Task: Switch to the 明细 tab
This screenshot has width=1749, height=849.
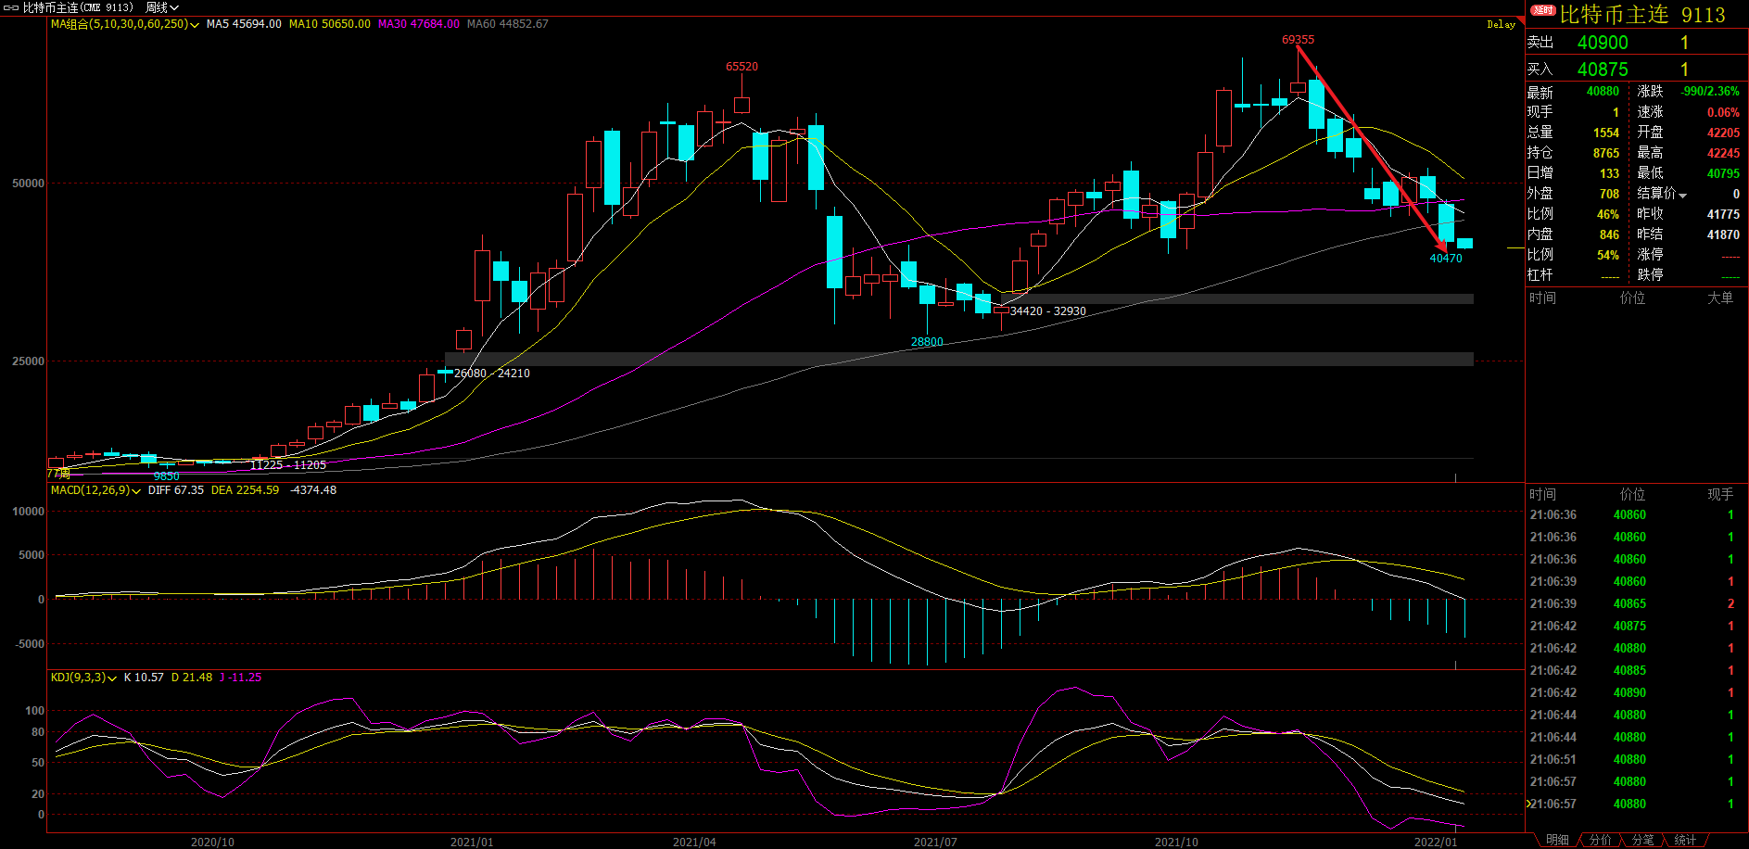Action: pyautogui.click(x=1557, y=840)
